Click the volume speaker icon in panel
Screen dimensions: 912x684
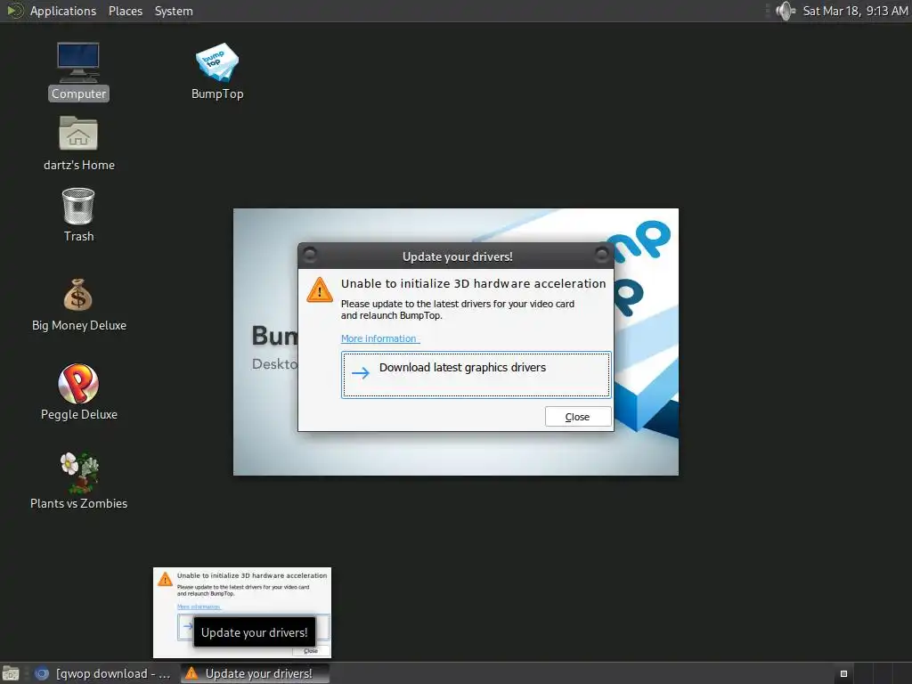tap(786, 11)
